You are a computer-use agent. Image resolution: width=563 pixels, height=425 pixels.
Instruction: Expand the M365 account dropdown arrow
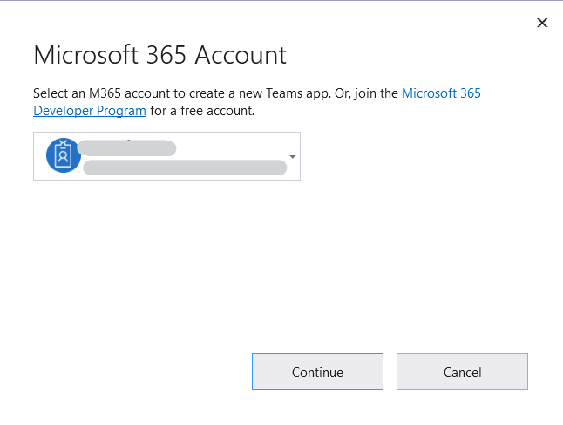292,157
